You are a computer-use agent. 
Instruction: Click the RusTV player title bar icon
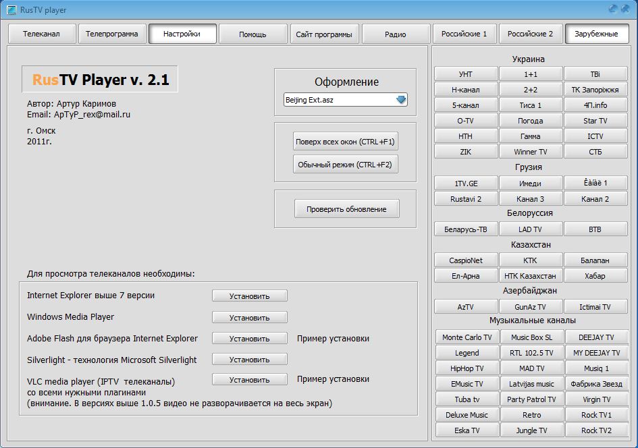[11, 9]
